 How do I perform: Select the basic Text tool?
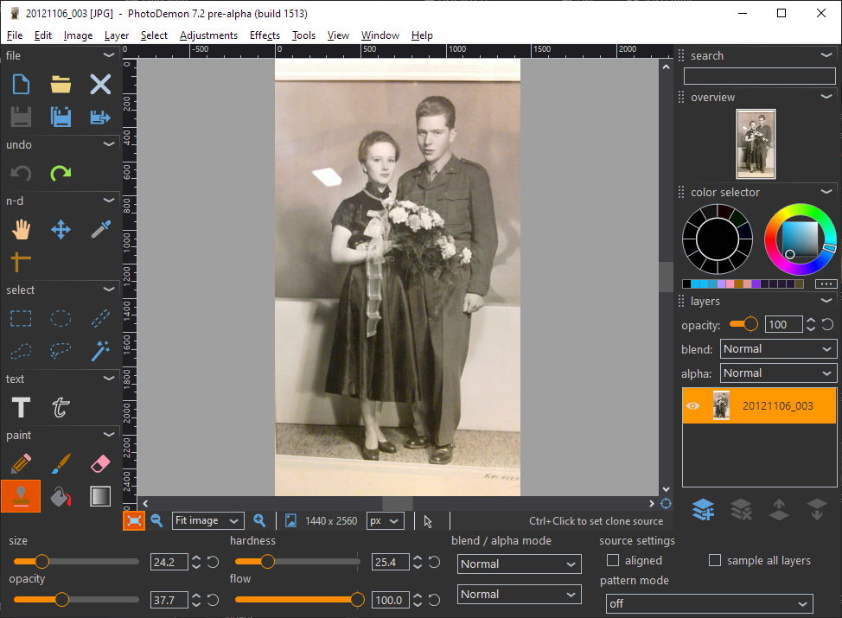pyautogui.click(x=21, y=407)
